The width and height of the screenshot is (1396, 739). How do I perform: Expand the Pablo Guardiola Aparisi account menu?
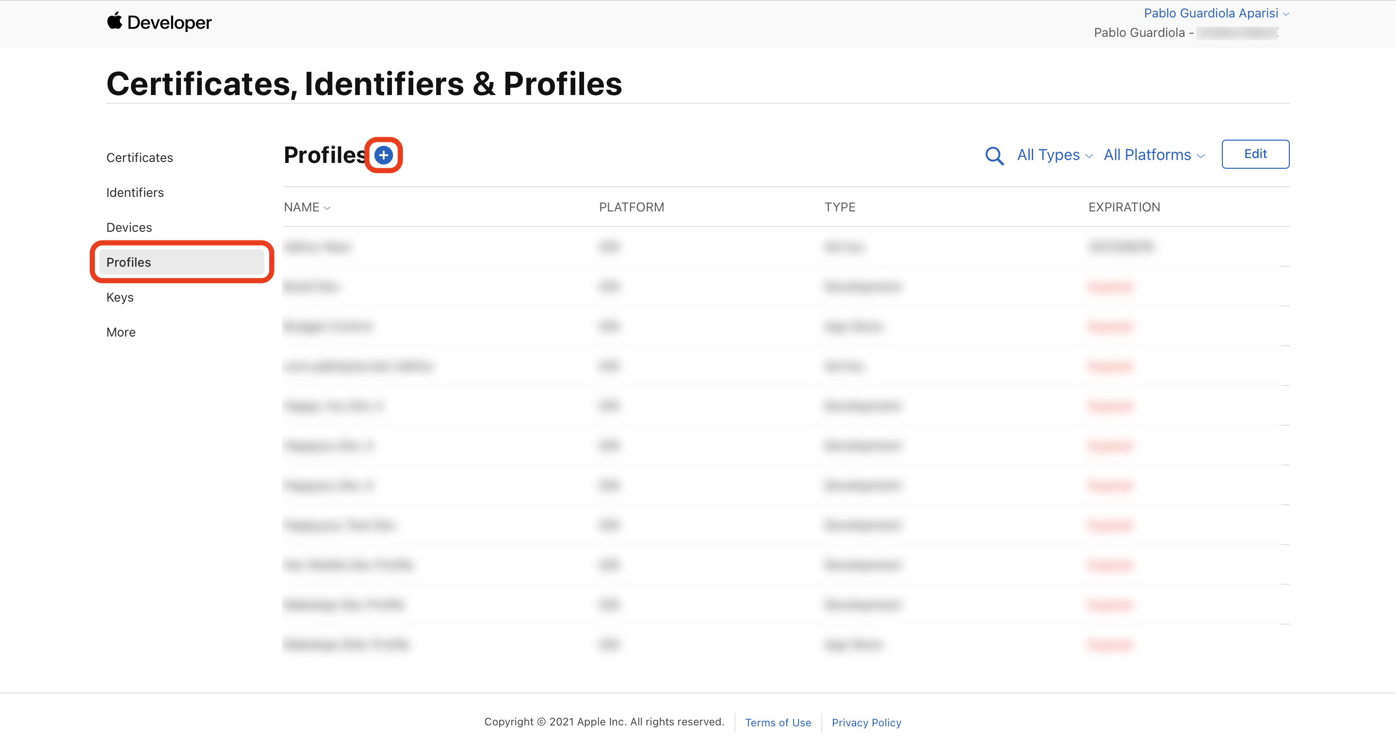point(1216,13)
